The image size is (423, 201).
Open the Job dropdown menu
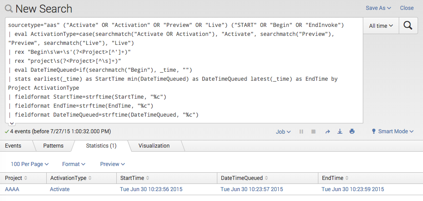pyautogui.click(x=283, y=131)
